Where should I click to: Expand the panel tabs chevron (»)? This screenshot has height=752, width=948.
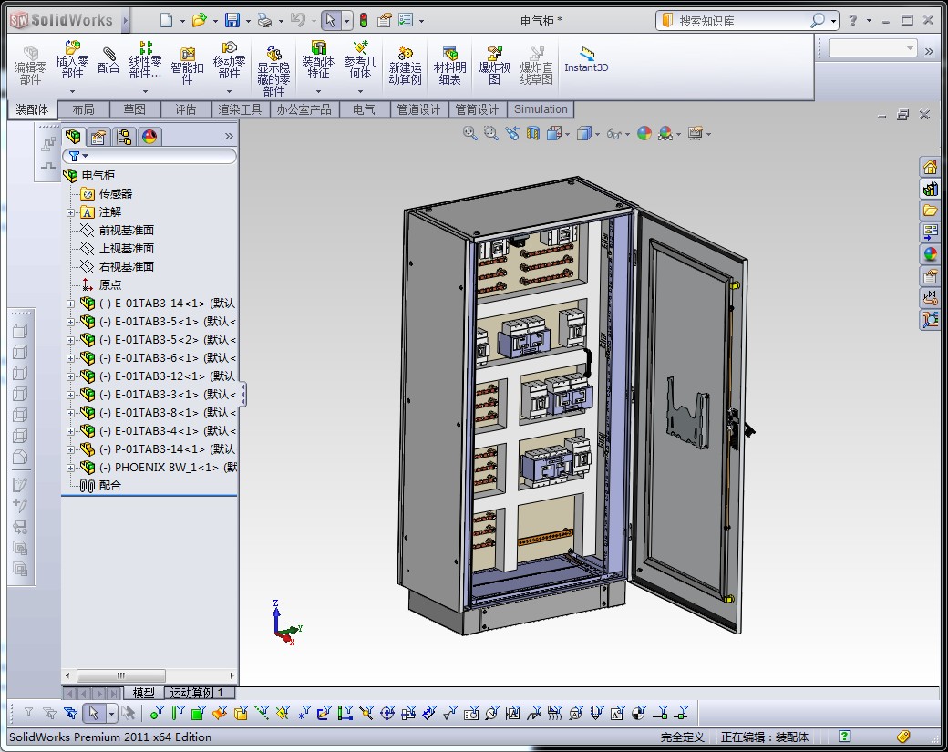[x=229, y=137]
